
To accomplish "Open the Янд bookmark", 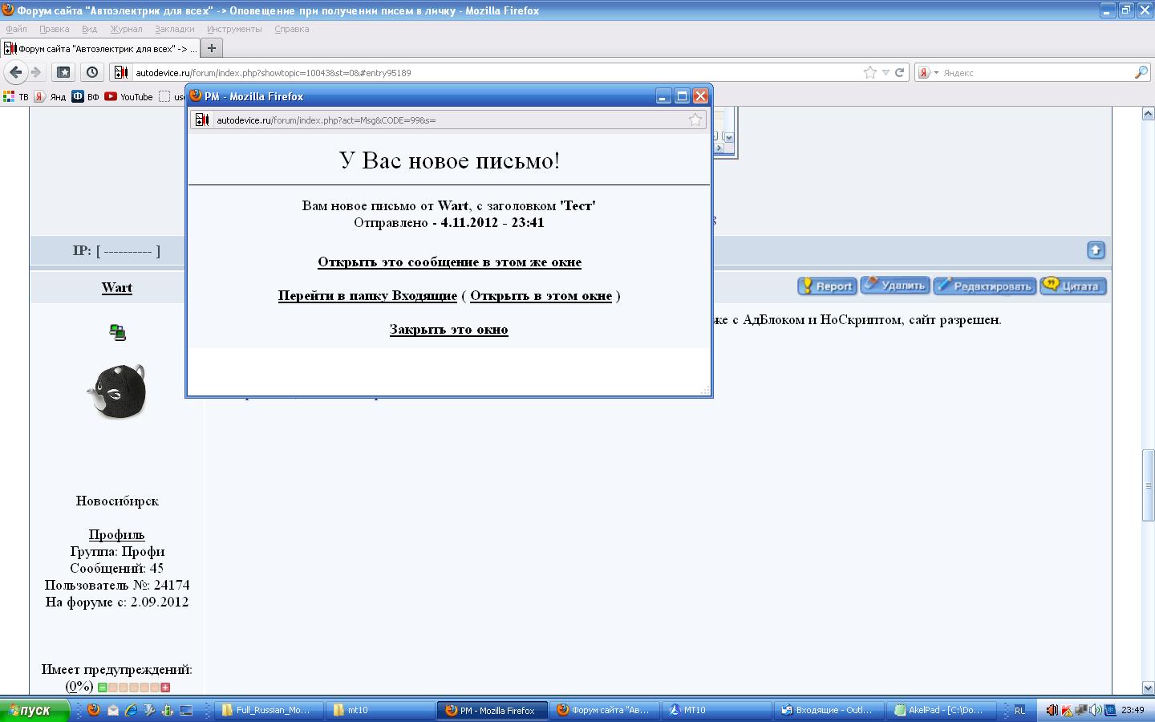I will click(50, 96).
